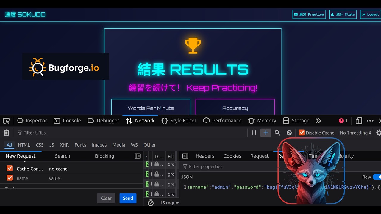Viewport: 381px width, 214px height.
Task: Pause network recording
Action: [254, 133]
